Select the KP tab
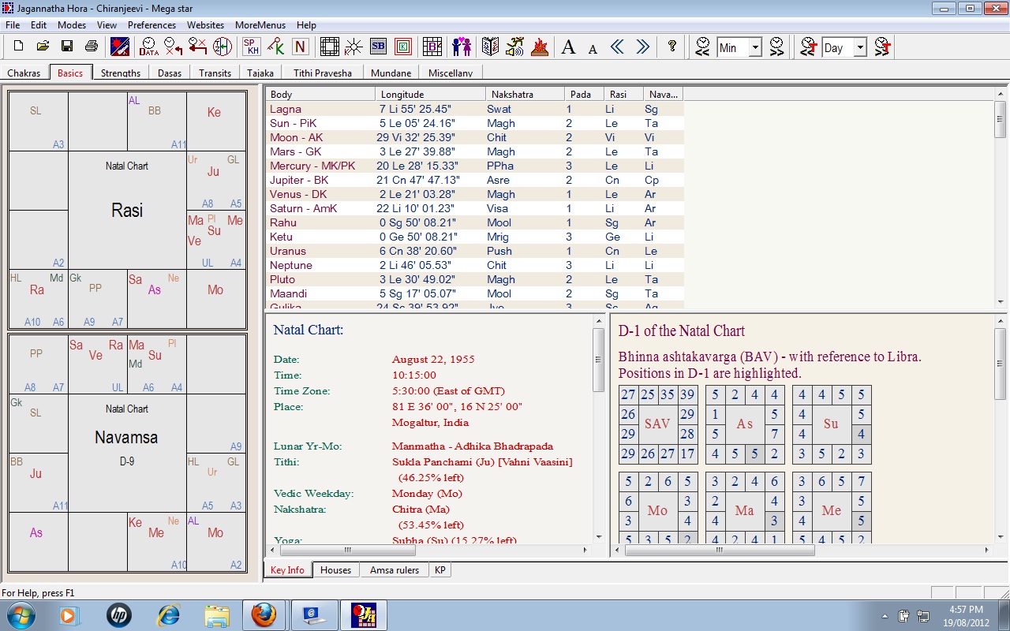 click(440, 569)
